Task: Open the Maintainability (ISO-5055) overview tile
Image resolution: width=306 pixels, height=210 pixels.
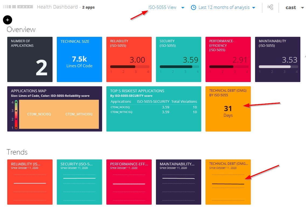Action: click(278, 59)
